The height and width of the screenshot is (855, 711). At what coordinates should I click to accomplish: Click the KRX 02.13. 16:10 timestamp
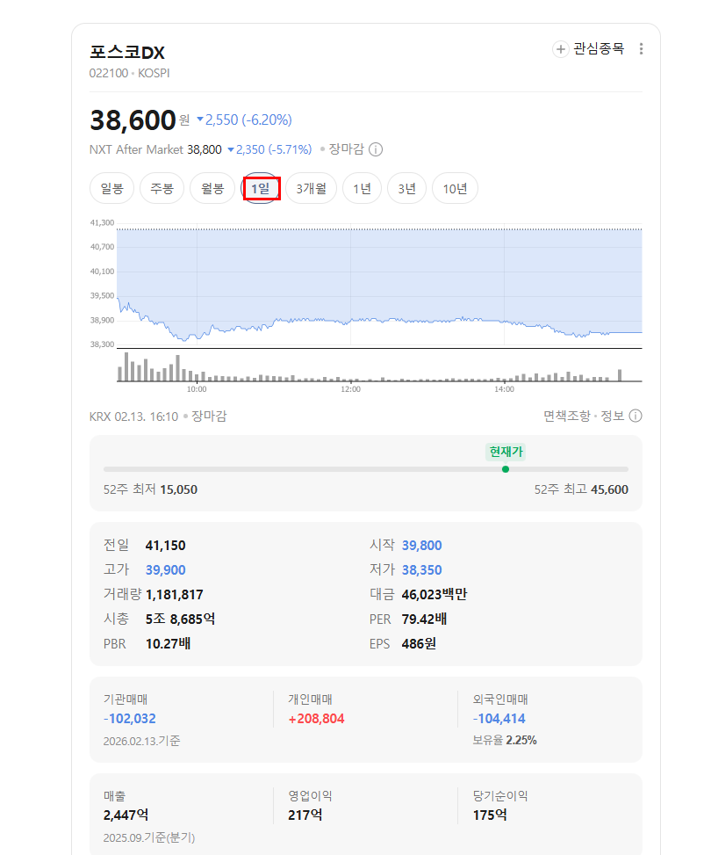coord(133,417)
